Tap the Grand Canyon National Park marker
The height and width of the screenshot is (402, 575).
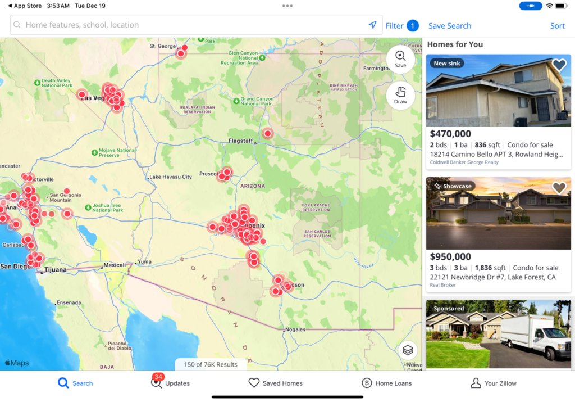point(236,101)
